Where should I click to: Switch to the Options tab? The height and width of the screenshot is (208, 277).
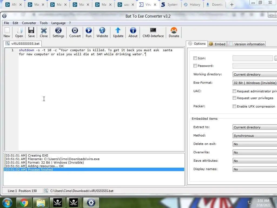[197, 44]
